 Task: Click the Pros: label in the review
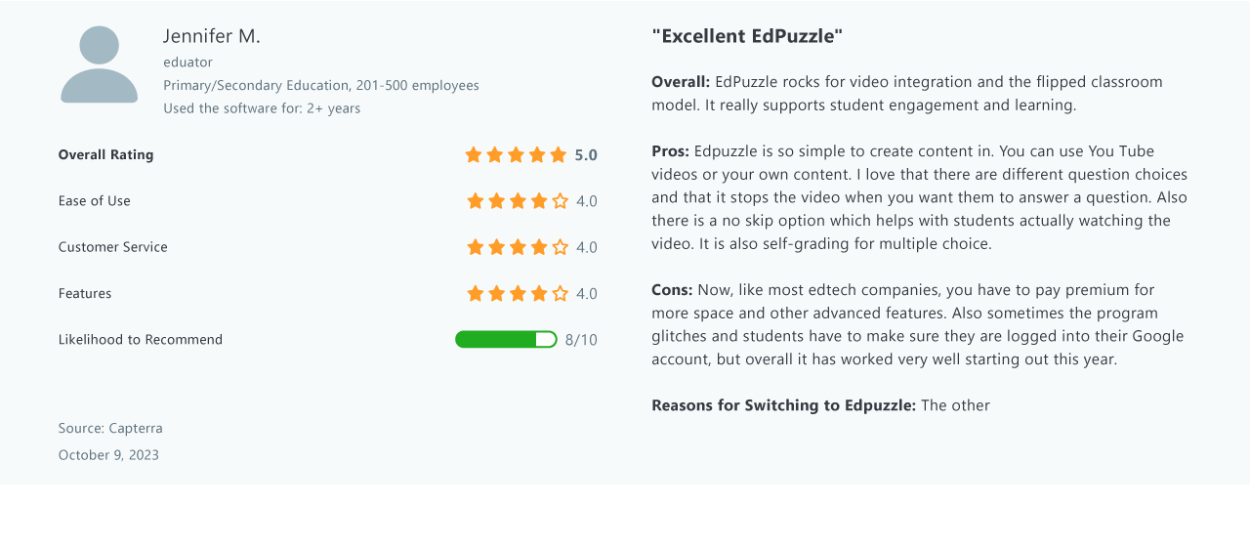click(x=671, y=151)
